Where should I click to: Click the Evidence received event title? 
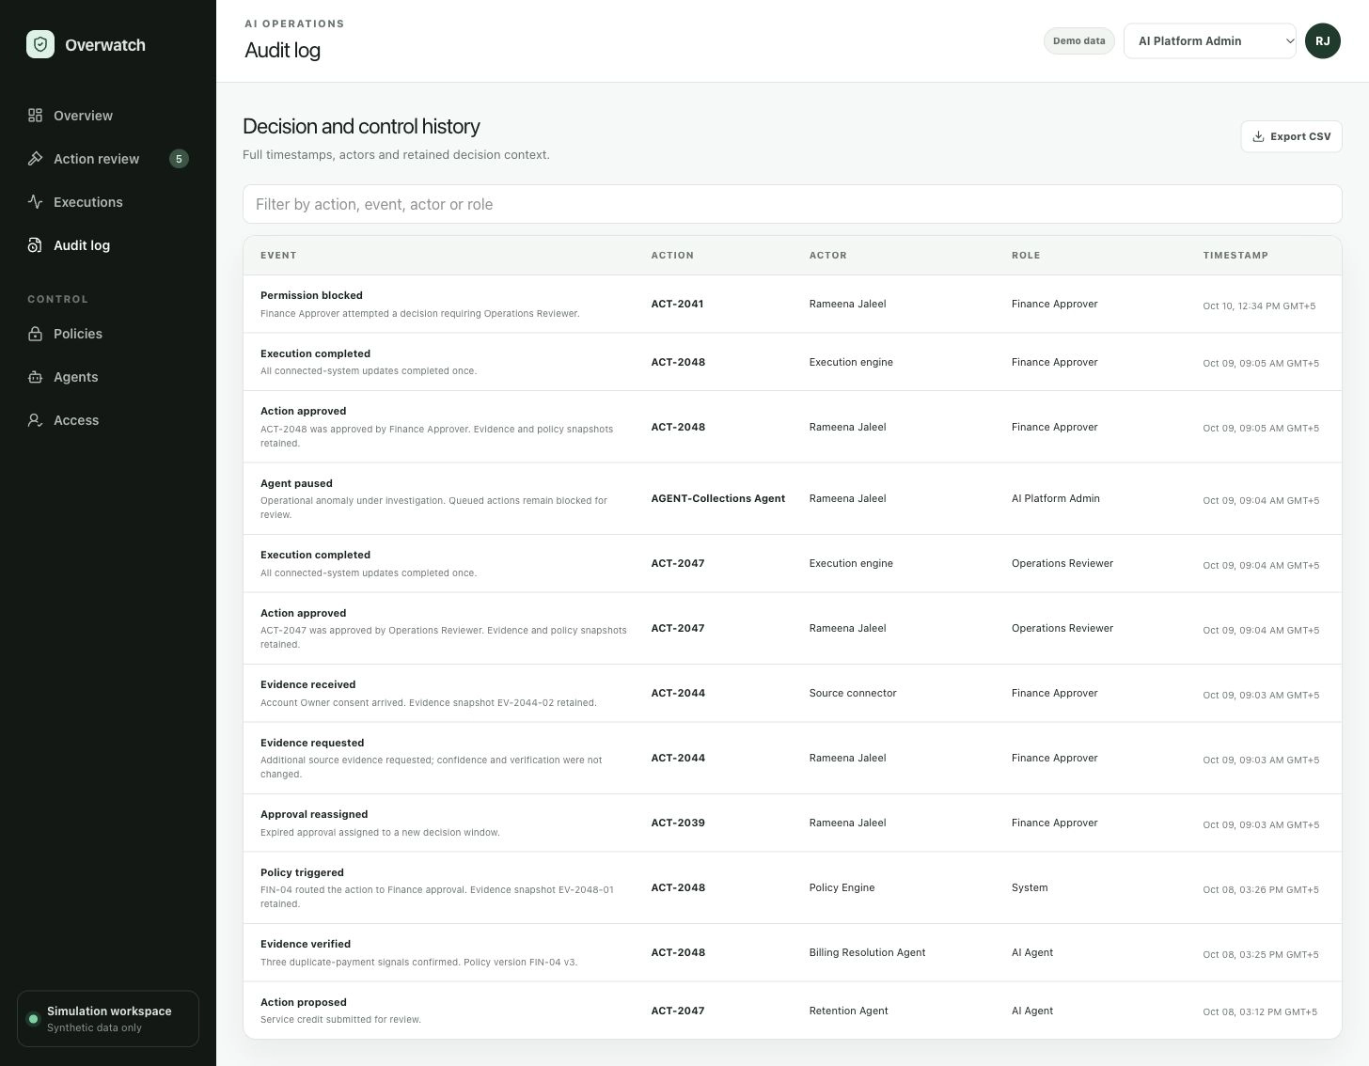coord(307,684)
